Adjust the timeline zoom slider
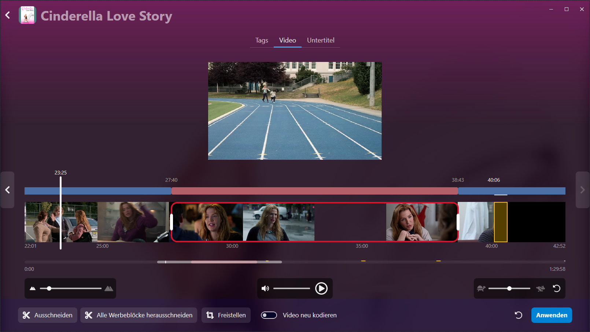Screen dimensions: 590x332 (70, 288)
